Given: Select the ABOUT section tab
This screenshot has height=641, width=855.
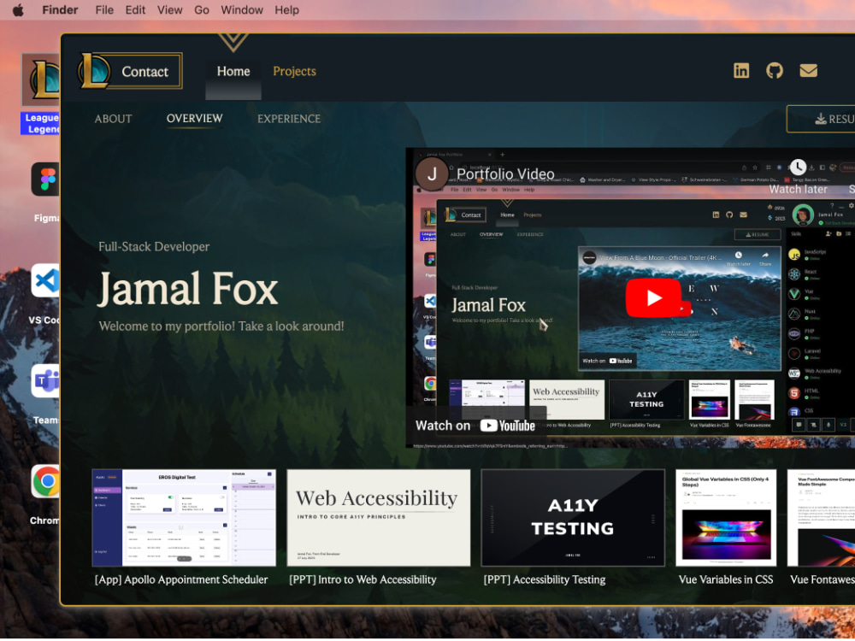Looking at the screenshot, I should [114, 119].
